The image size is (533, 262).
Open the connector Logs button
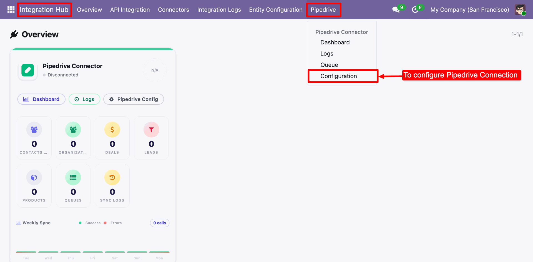tap(84, 99)
